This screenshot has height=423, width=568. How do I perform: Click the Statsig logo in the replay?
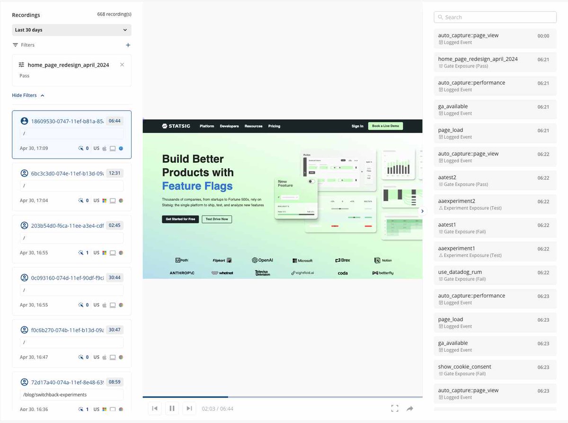[x=177, y=126]
